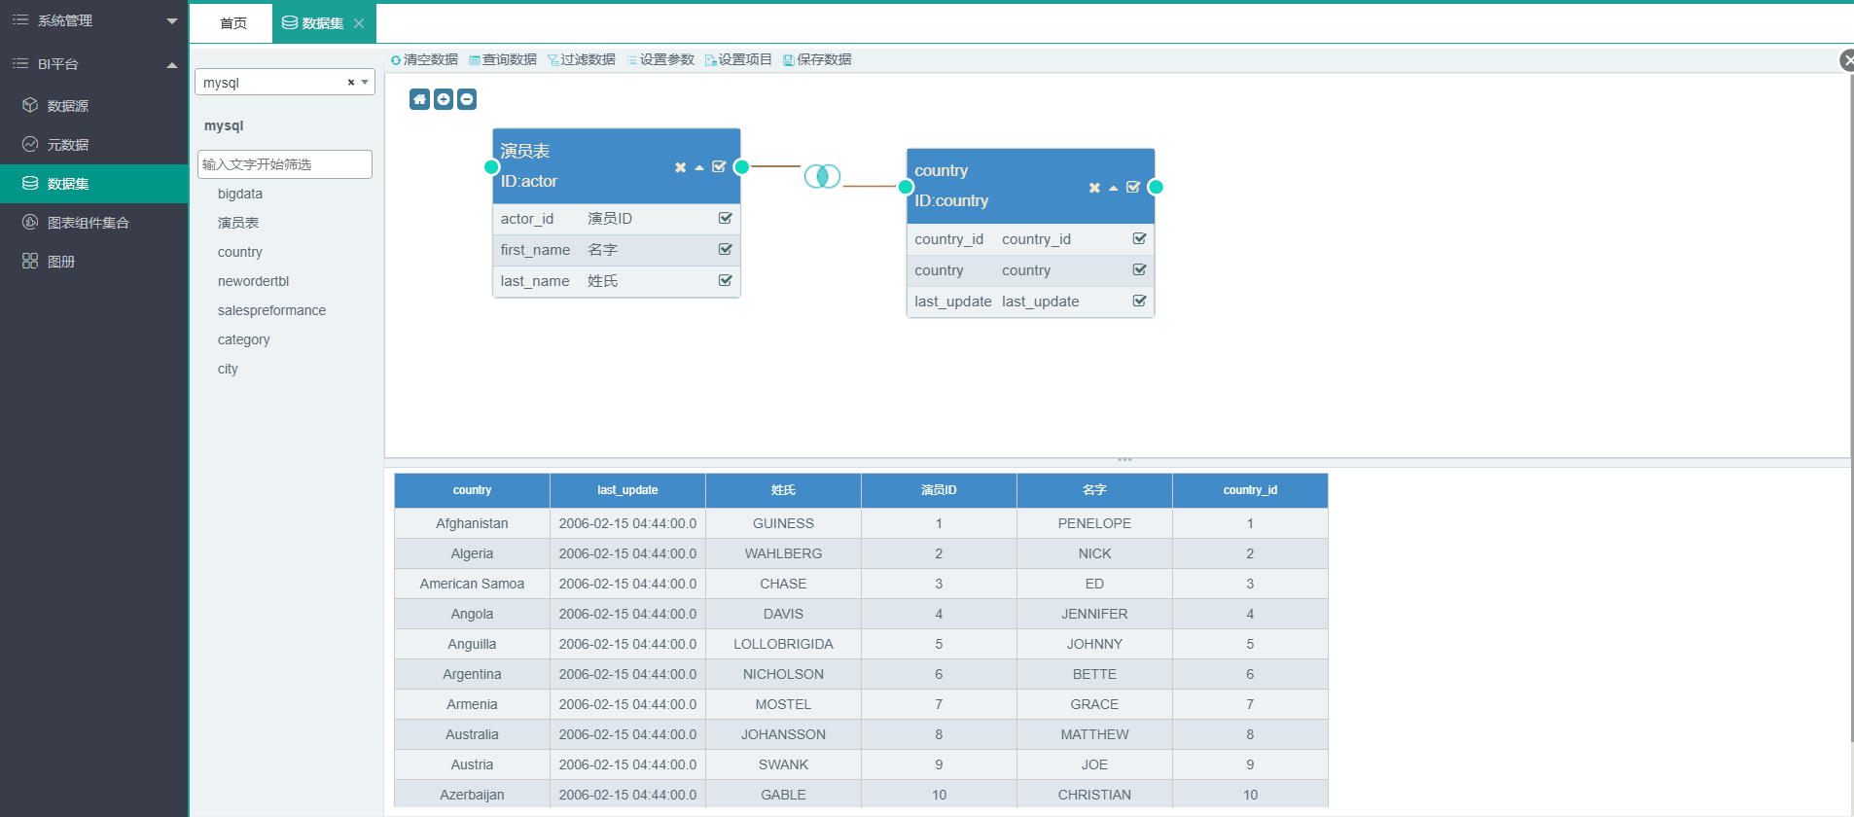Switch to the 首页 tab

pyautogui.click(x=232, y=23)
